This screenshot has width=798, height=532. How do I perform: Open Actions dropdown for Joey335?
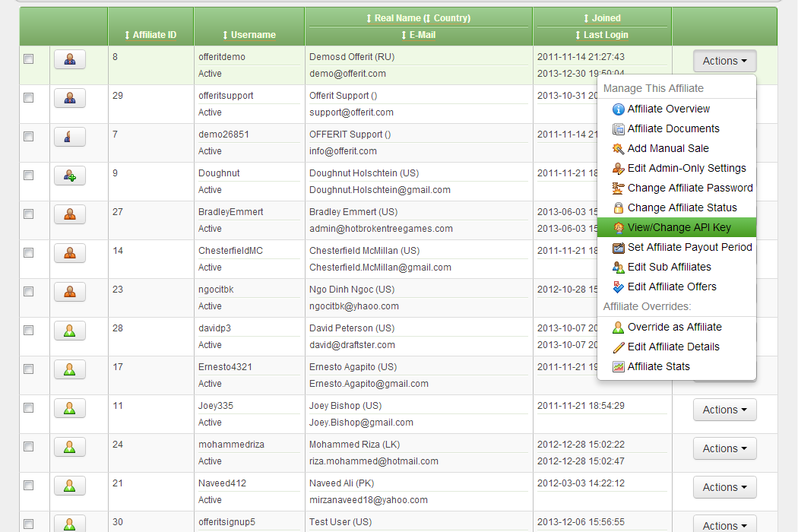pyautogui.click(x=724, y=410)
